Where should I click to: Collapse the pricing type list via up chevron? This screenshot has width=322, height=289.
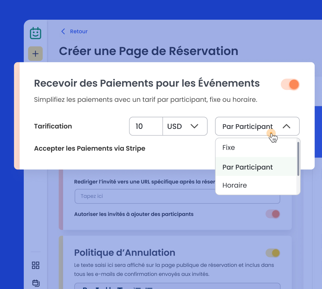286,126
